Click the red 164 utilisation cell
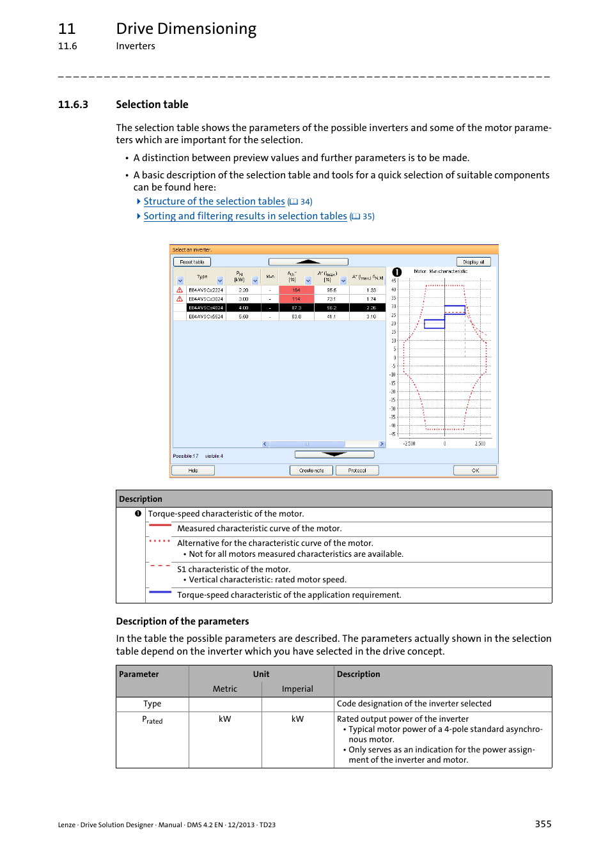This screenshot has height=863, width=610. point(297,290)
